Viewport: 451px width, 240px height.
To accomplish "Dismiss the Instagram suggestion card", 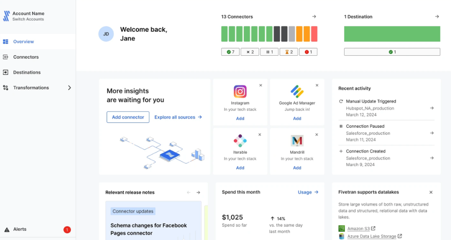I will (x=261, y=85).
